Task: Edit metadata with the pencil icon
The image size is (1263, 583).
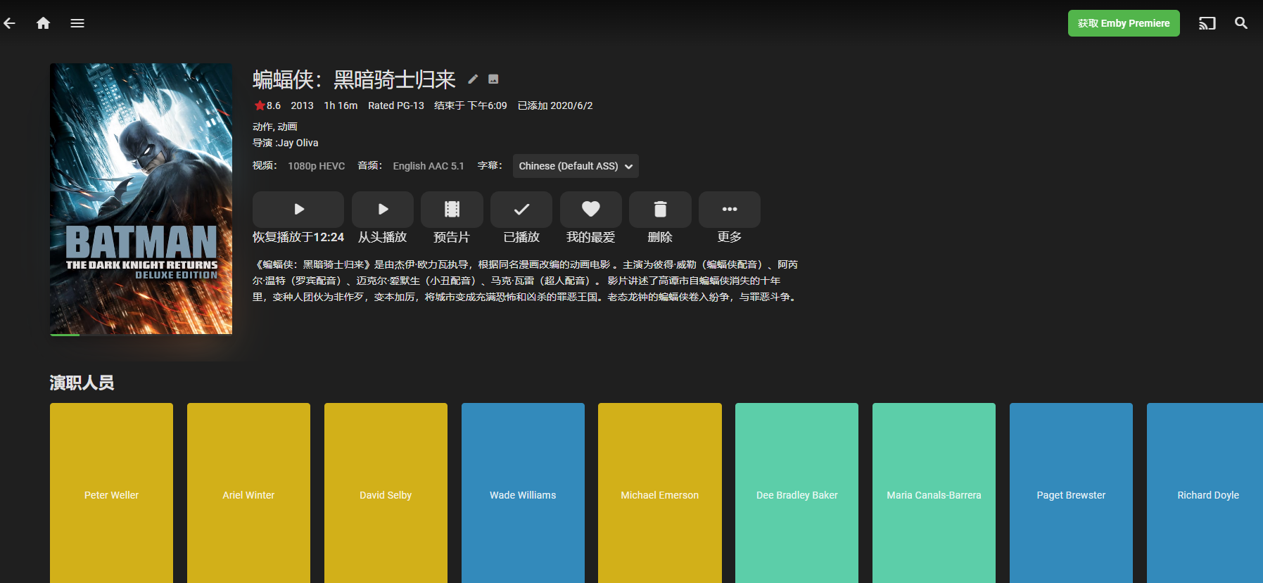Action: pos(473,79)
